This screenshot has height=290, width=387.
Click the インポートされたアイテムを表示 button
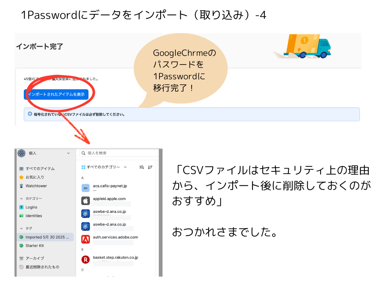56,94
